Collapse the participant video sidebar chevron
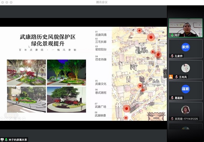 (x=165, y=74)
